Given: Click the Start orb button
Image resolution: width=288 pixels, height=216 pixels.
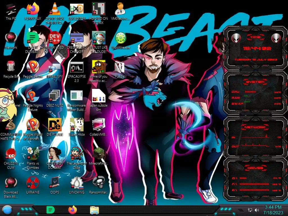Looking at the screenshot, I should (x=7, y=210).
